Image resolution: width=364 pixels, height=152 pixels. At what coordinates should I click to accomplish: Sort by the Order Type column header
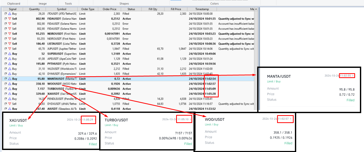[x=88, y=9]
